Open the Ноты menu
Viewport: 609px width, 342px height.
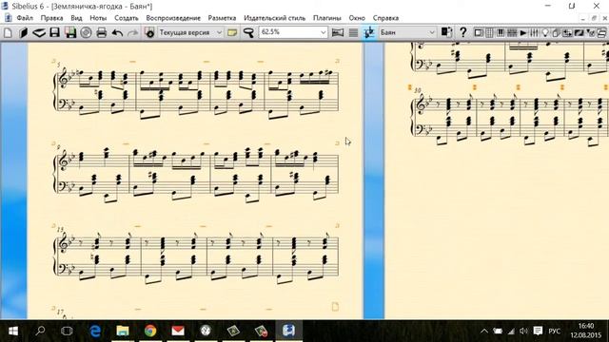tap(98, 18)
